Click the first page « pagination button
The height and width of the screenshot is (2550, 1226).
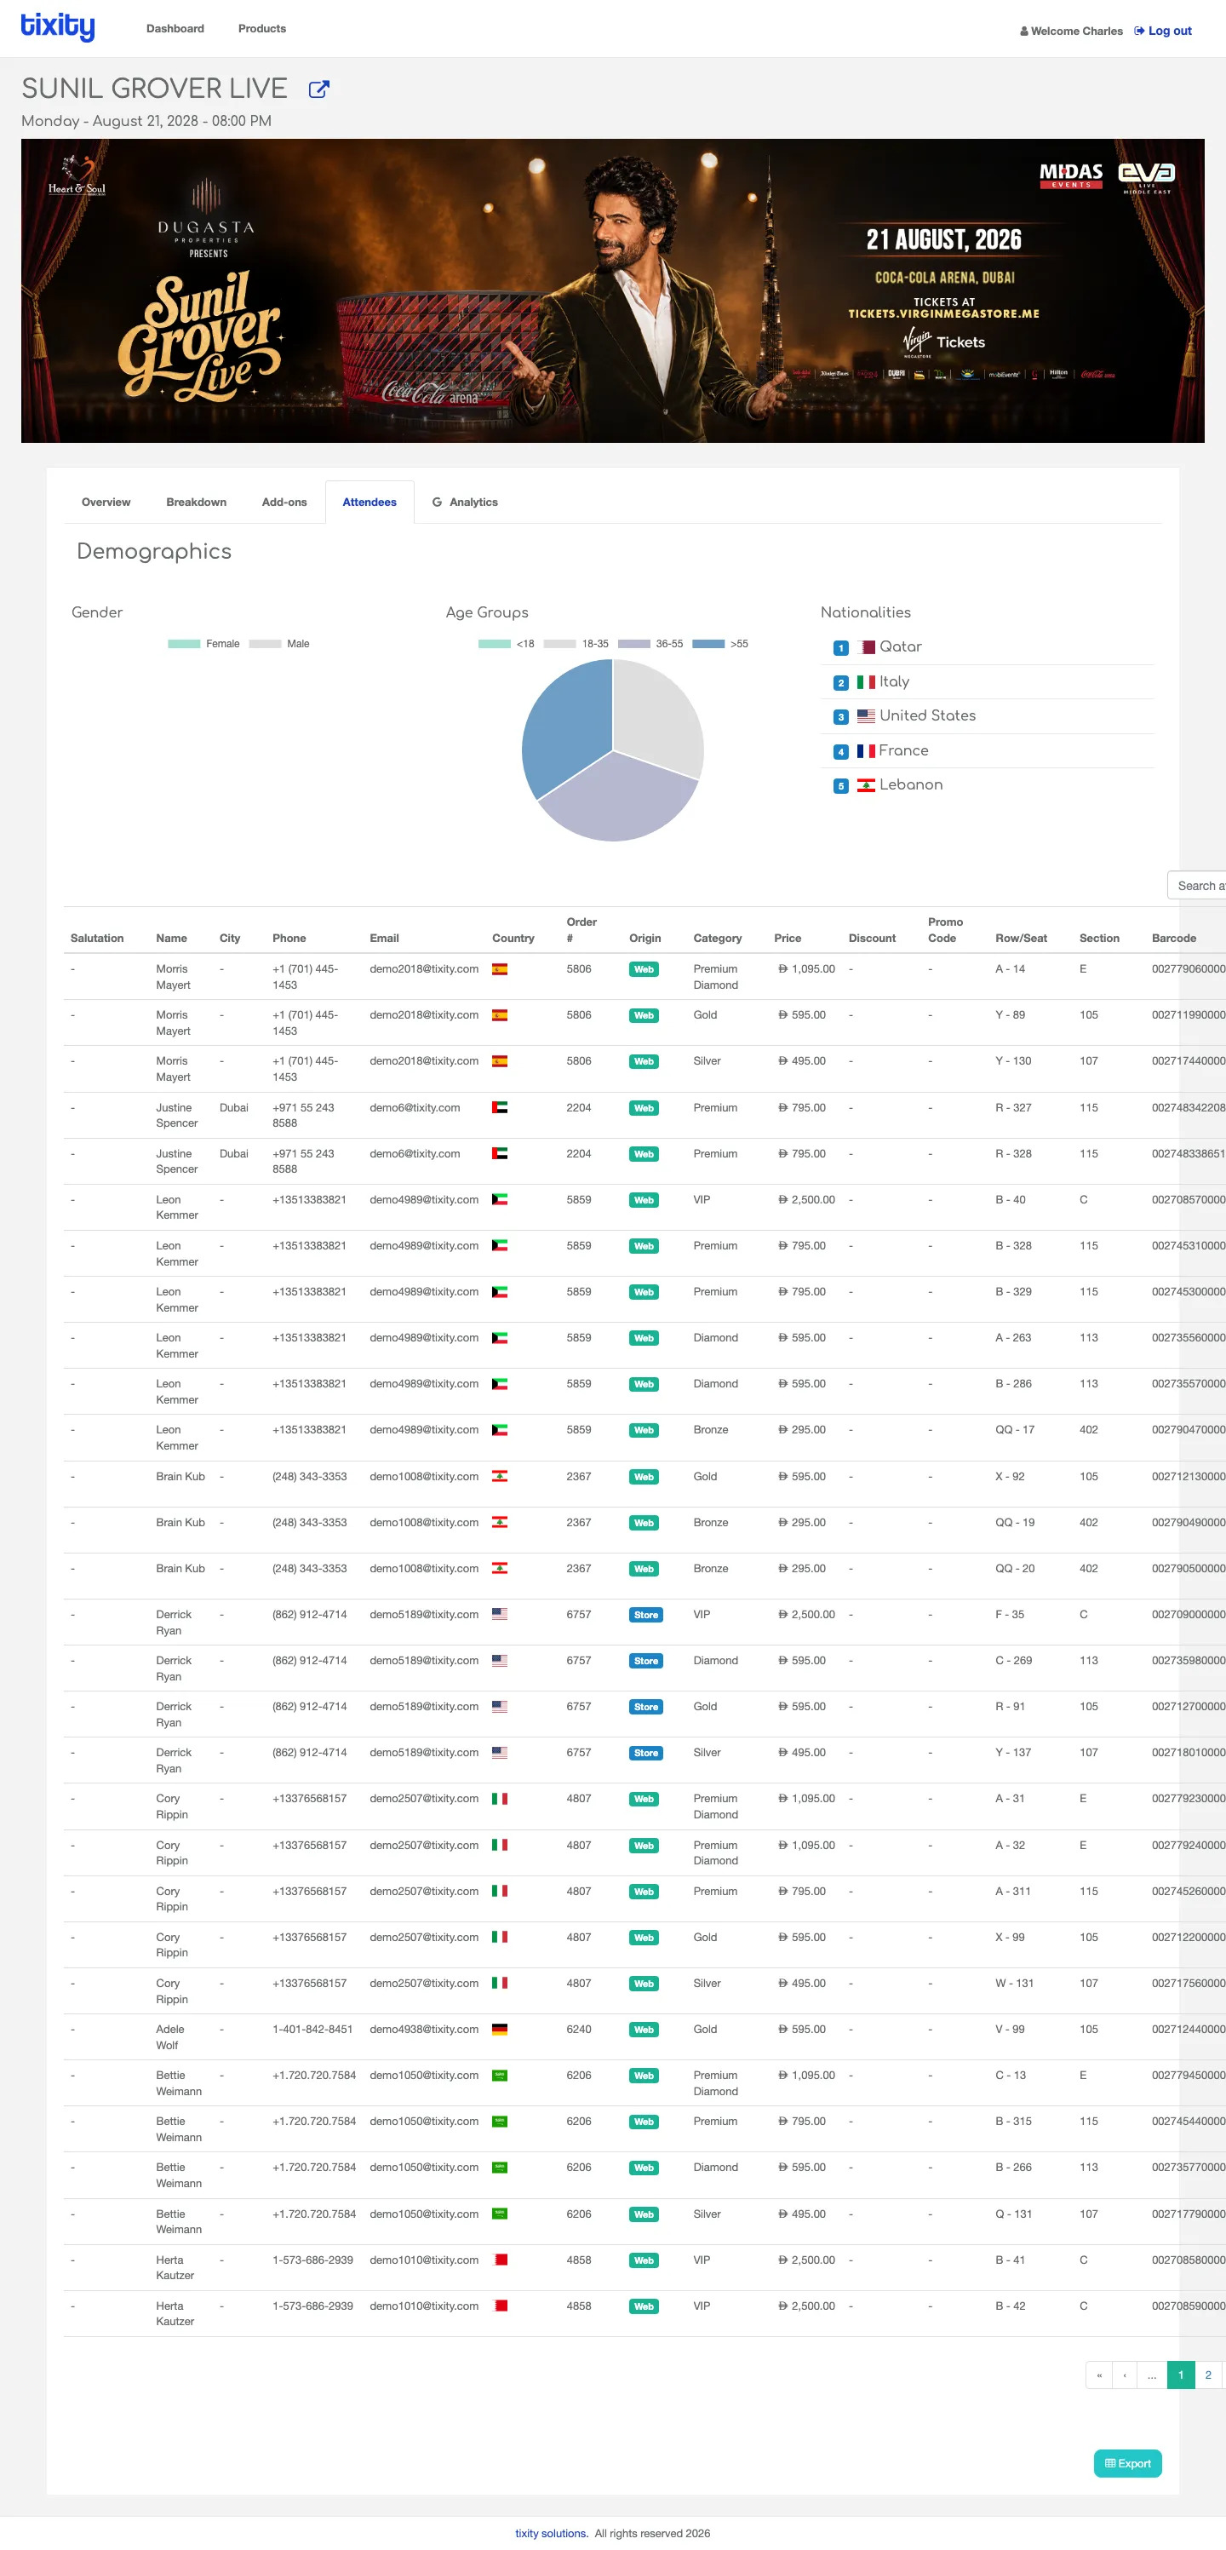click(x=1098, y=2375)
